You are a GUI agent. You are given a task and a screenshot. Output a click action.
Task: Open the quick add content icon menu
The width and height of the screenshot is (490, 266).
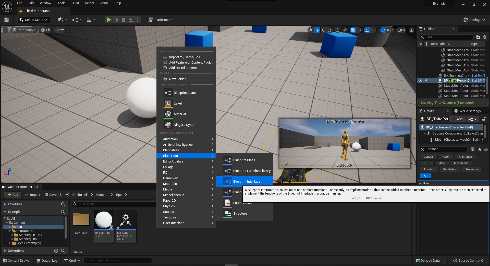point(63,20)
